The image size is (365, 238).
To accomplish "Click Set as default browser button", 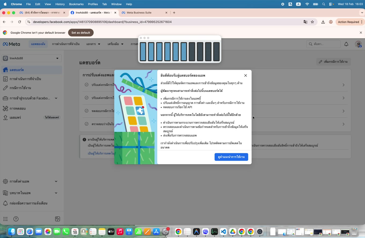I will coord(81,33).
